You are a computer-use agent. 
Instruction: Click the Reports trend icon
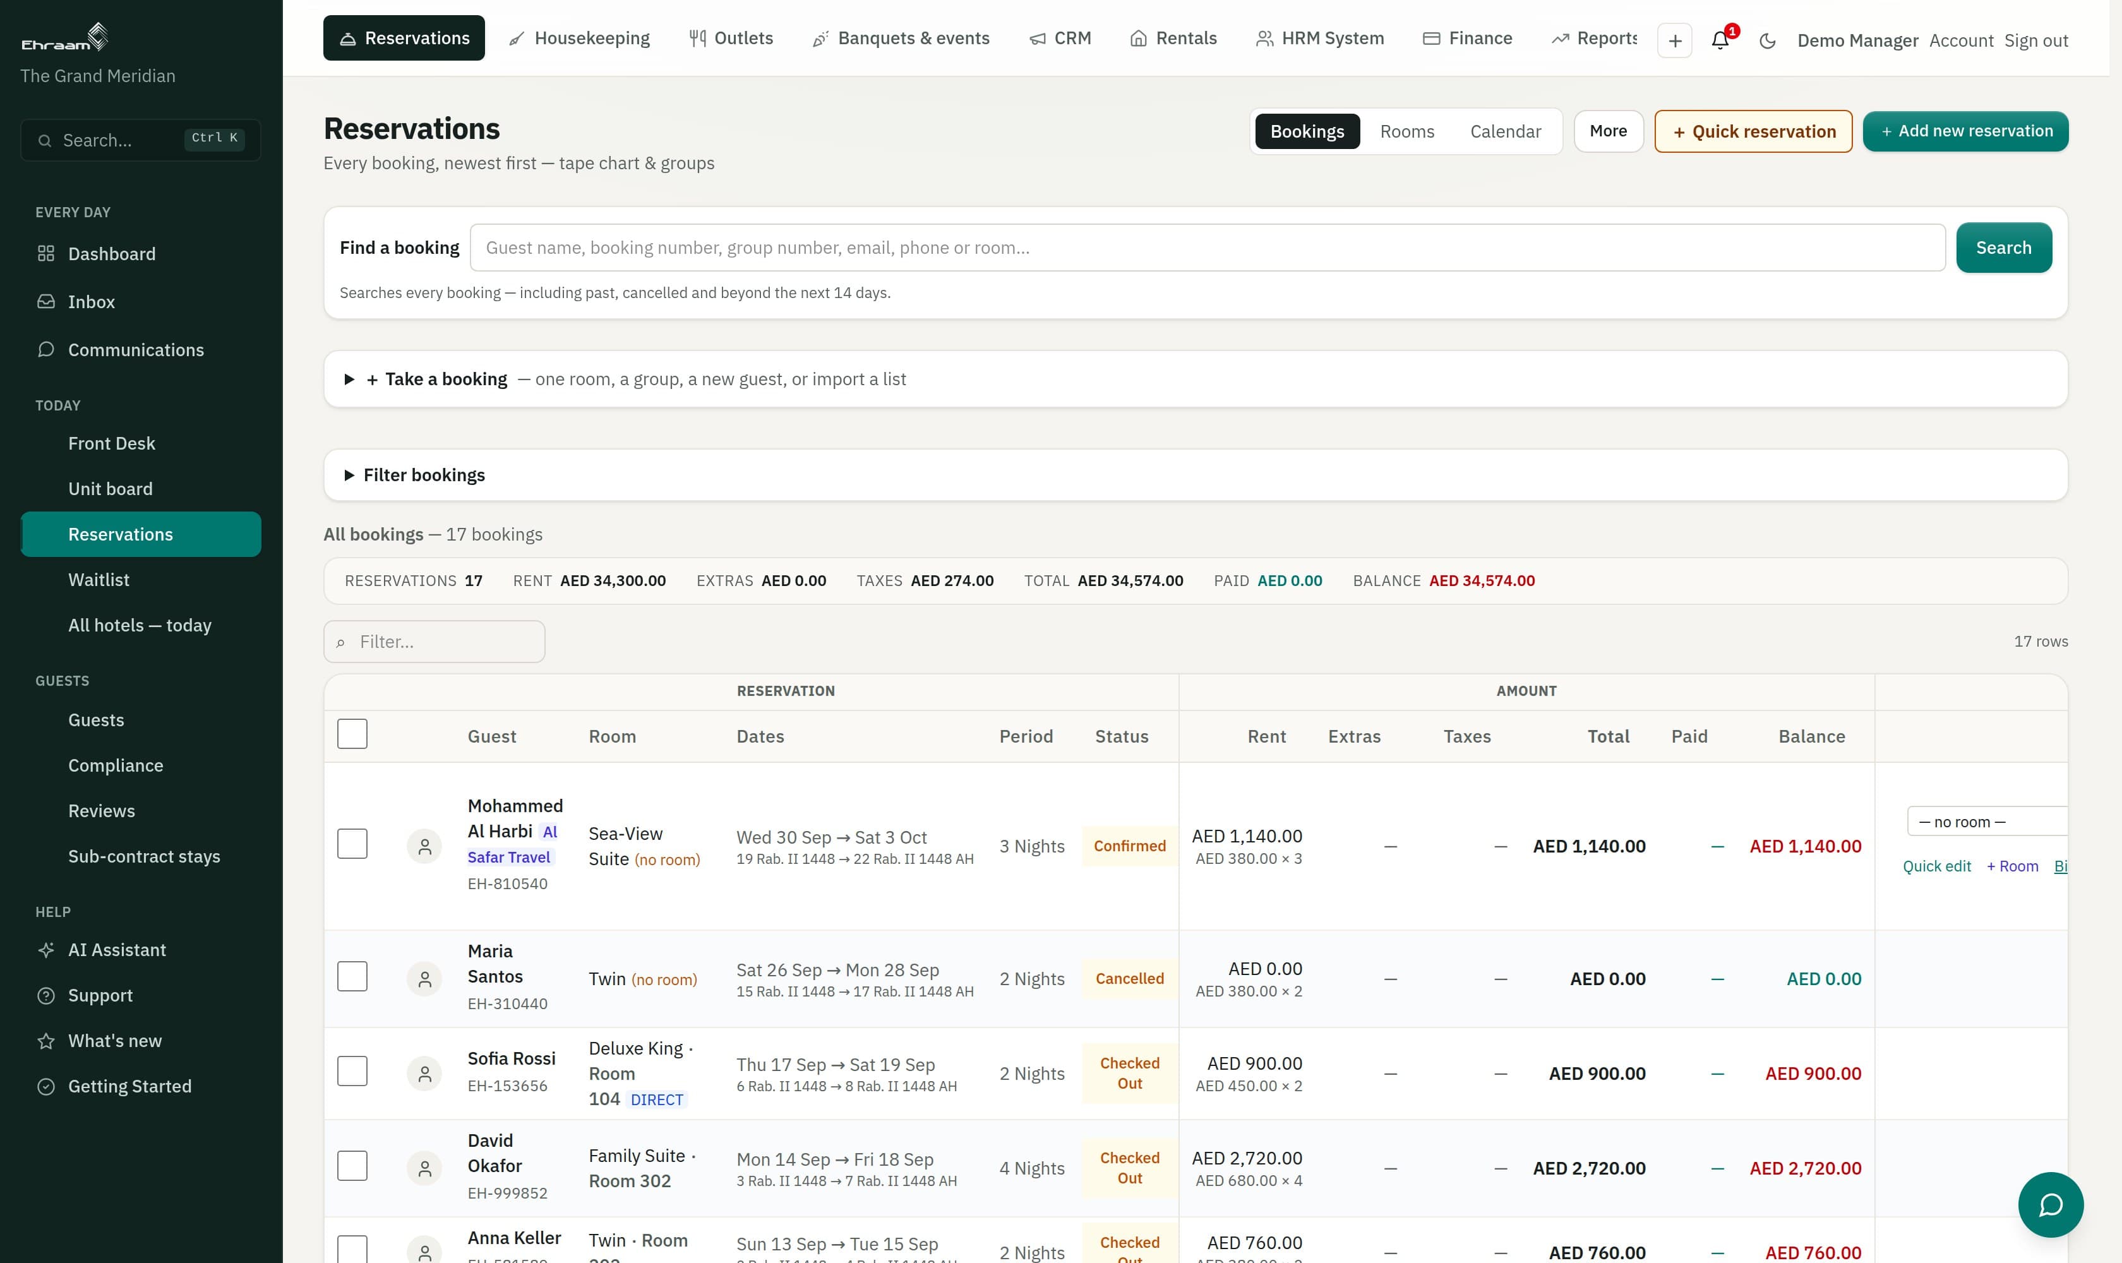[x=1559, y=39]
